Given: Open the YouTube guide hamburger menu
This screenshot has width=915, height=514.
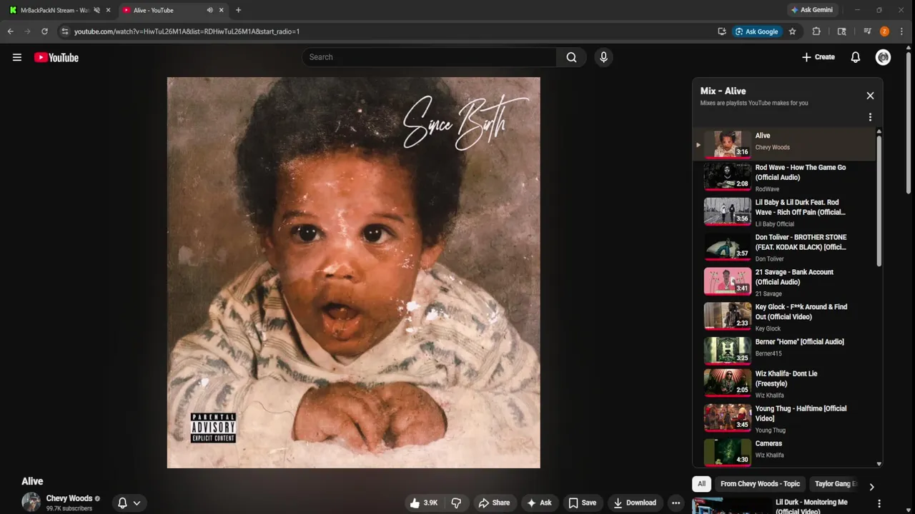Looking at the screenshot, I should tap(17, 57).
